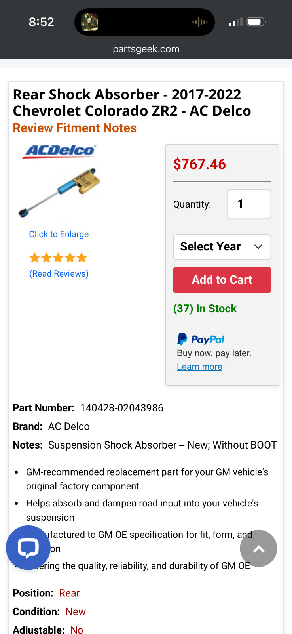Tap the audio waveform indicator
Image resolution: width=292 pixels, height=634 pixels.
(200, 22)
